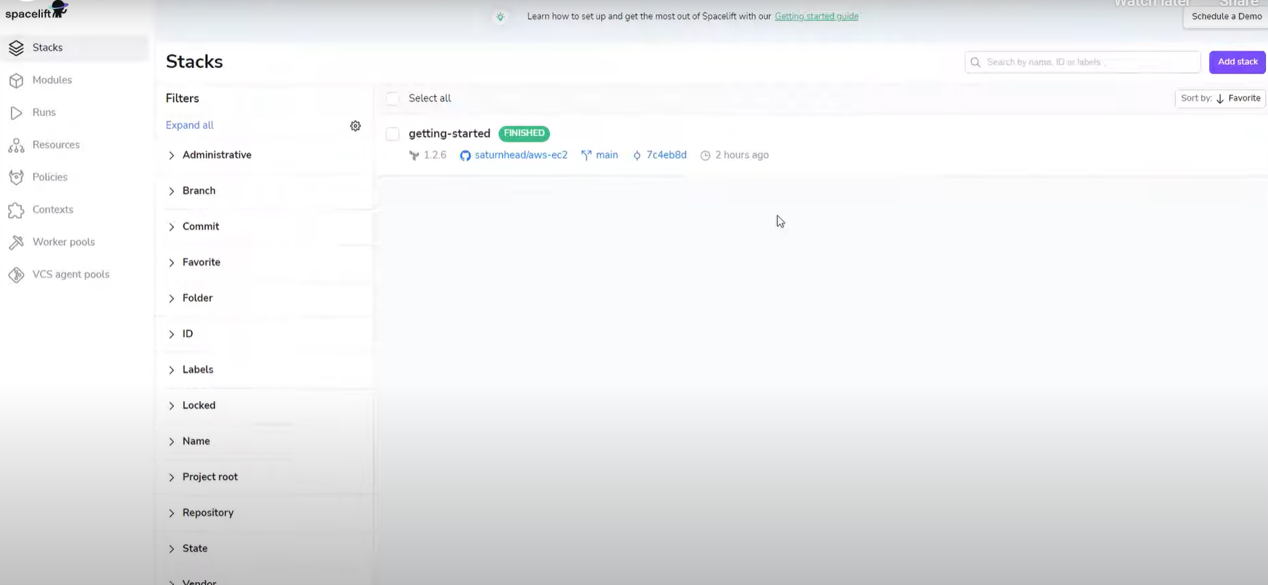Open Resources section
The height and width of the screenshot is (585, 1268).
[56, 145]
